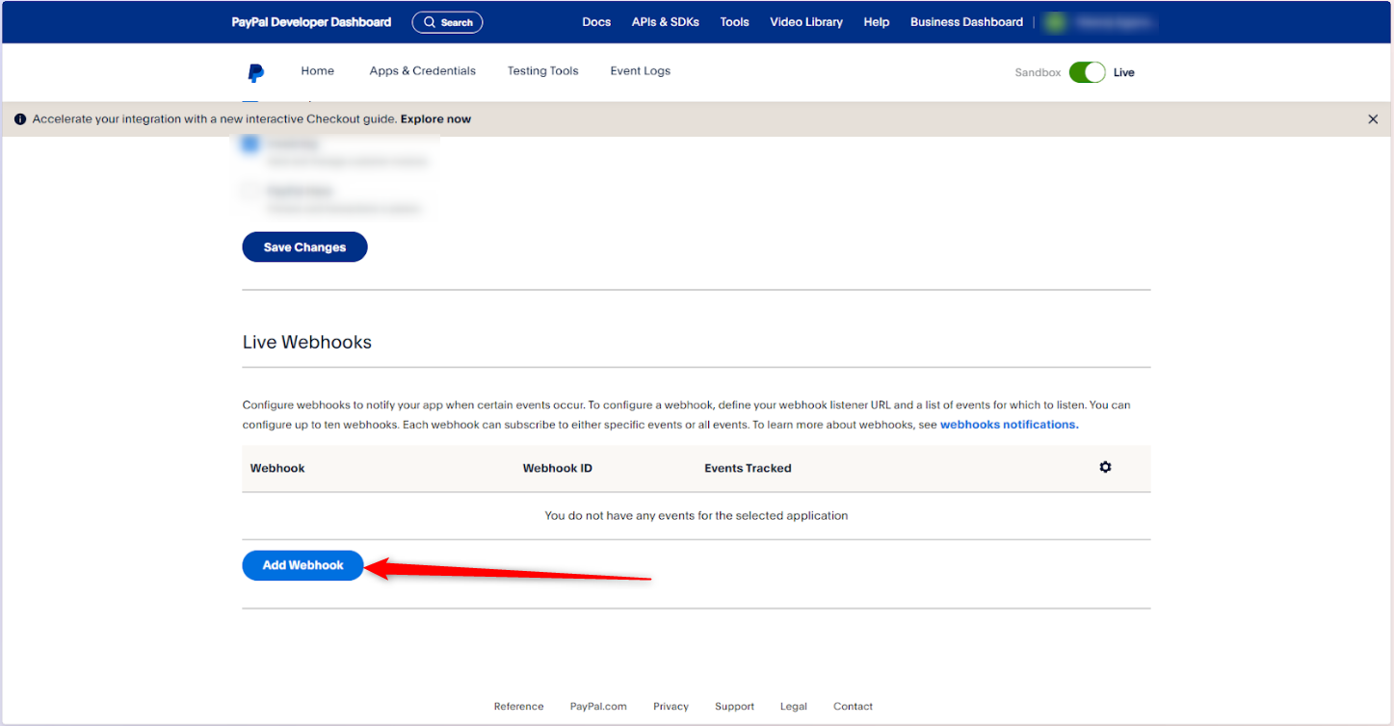Viewport: 1394px width, 726px height.
Task: Open the Tools menu
Action: [734, 22]
